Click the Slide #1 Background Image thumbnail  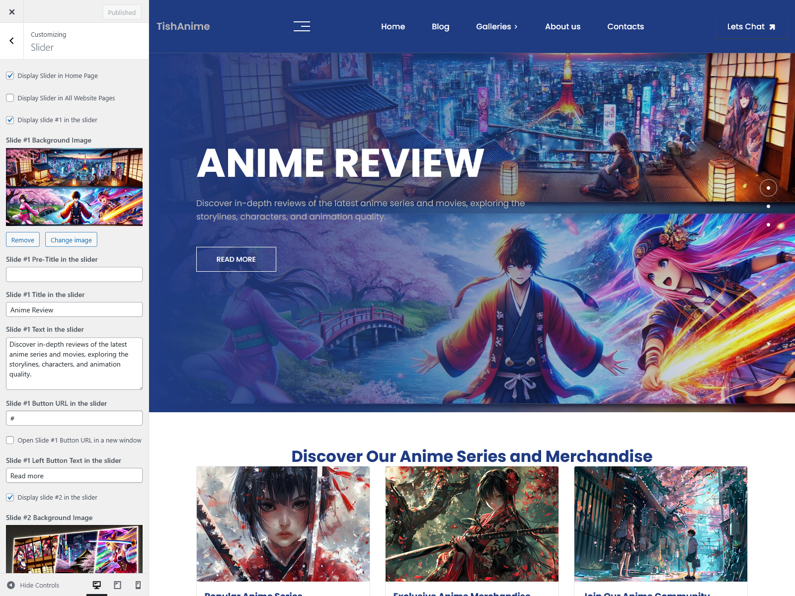pos(74,187)
